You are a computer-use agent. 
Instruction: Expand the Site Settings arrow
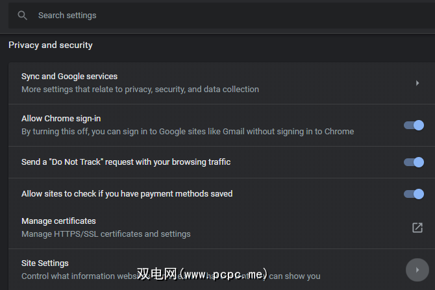(x=417, y=269)
